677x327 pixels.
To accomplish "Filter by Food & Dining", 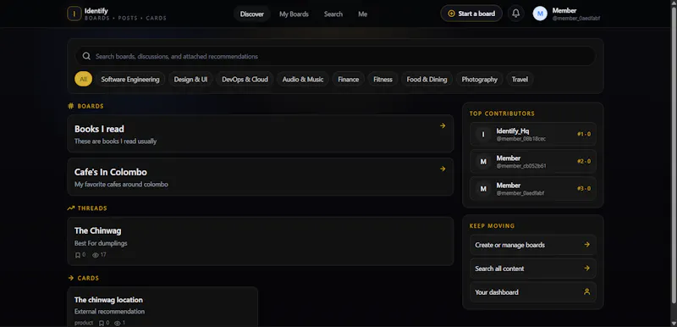I will pos(427,79).
